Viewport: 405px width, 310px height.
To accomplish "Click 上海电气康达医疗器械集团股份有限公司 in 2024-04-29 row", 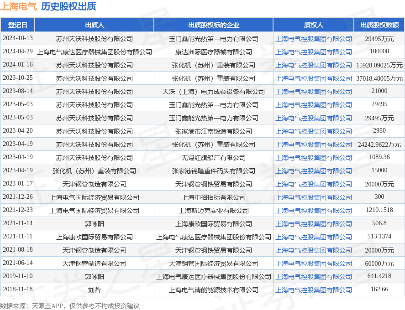I will tap(94, 52).
